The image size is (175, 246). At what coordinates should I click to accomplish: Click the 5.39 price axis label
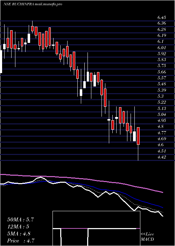point(162,90)
